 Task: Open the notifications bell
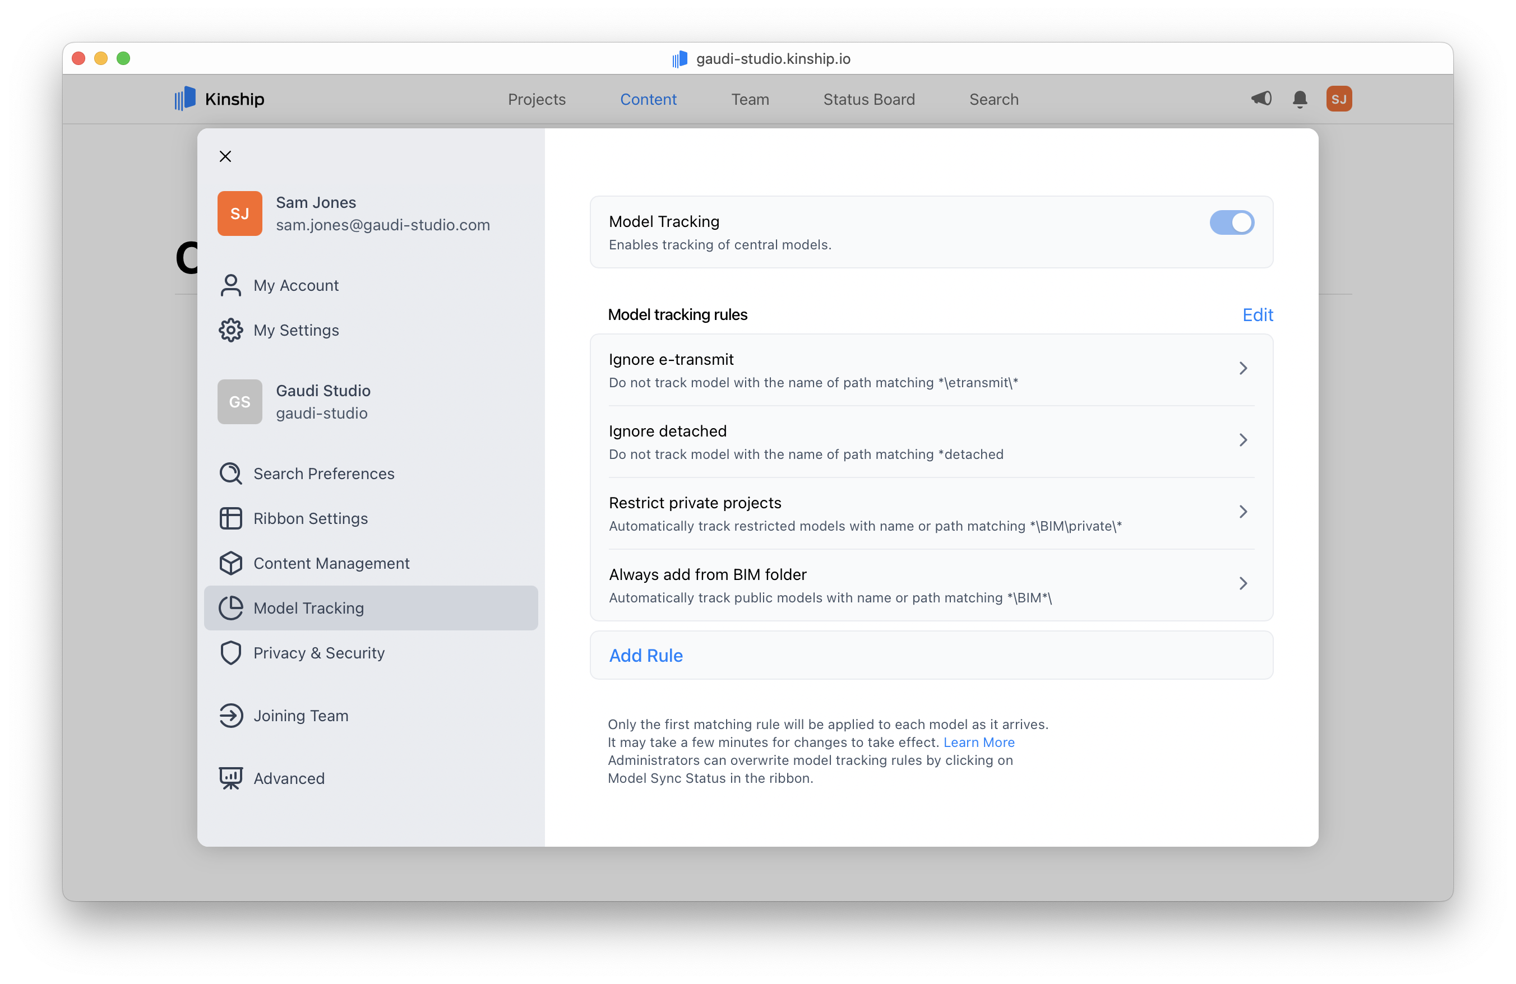tap(1300, 99)
